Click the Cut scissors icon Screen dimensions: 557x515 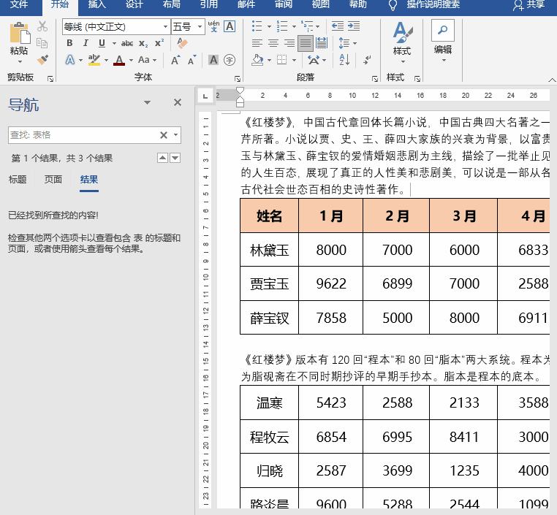tap(42, 26)
